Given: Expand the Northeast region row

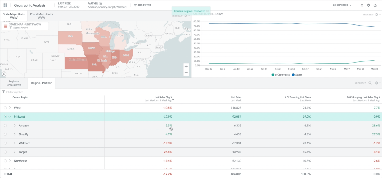Looking at the screenshot, I should [x=10, y=161].
